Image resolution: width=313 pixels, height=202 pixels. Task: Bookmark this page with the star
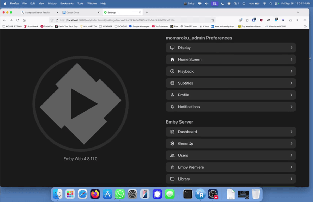(213, 20)
